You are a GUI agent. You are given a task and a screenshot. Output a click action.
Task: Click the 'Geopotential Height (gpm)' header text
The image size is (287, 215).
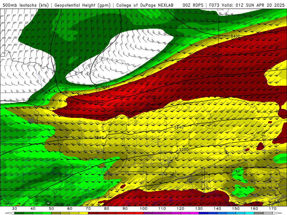click(x=83, y=5)
